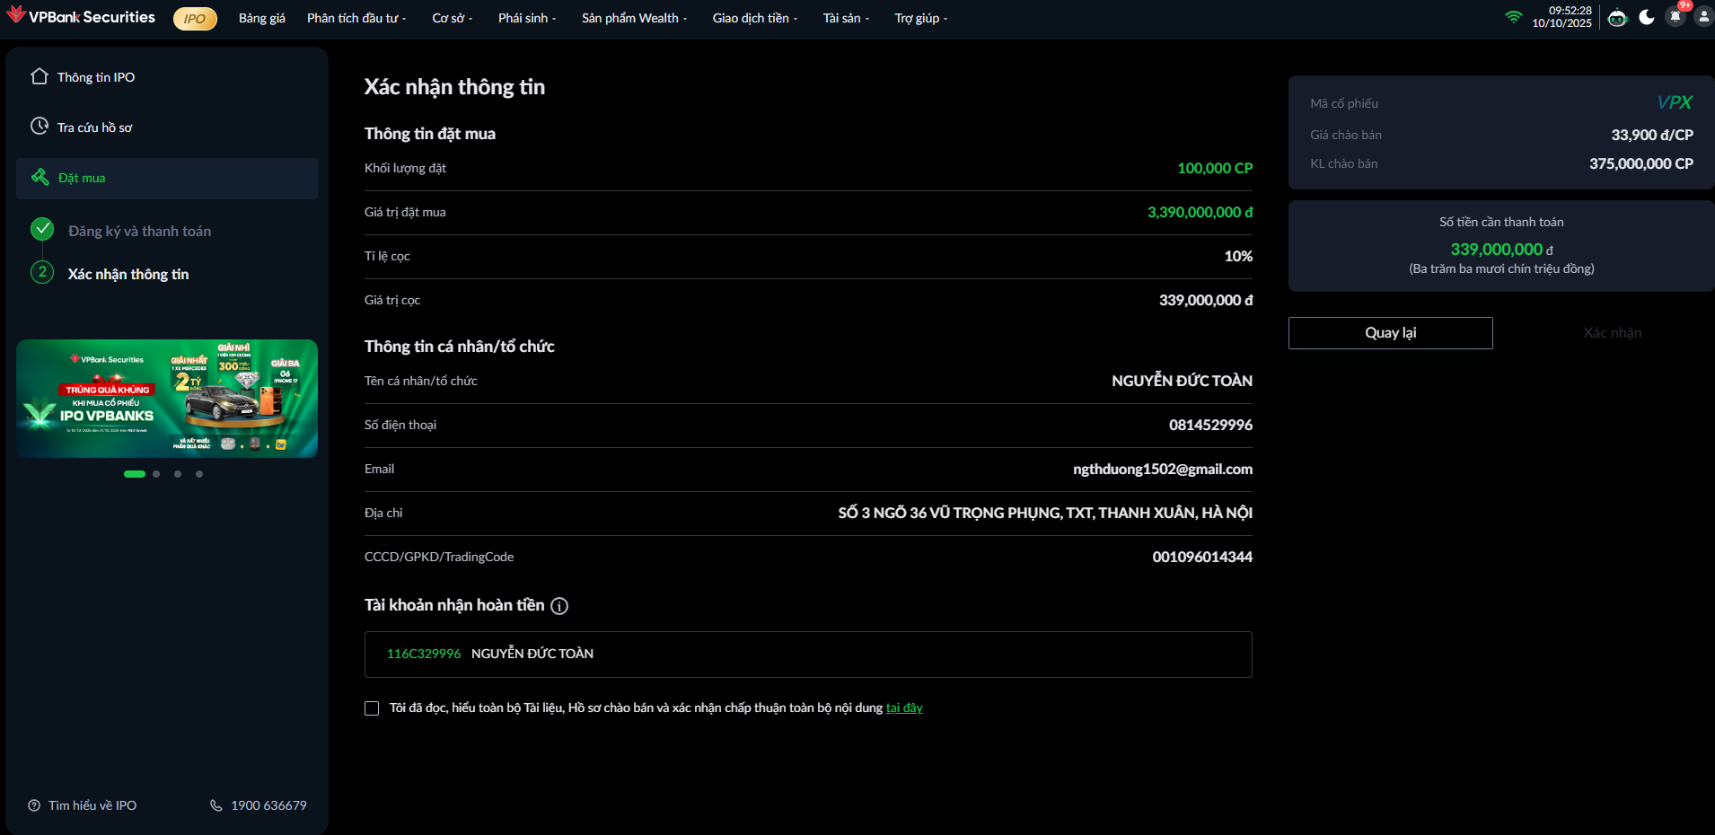
Task: Go to Thông tin IPO sidebar item
Action: point(95,77)
